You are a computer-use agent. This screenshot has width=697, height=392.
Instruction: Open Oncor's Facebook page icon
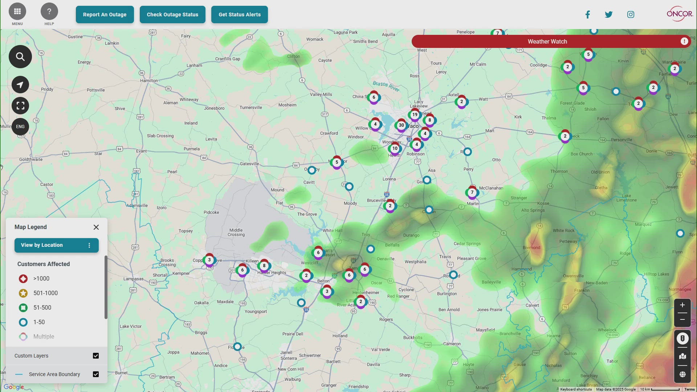[x=588, y=15]
